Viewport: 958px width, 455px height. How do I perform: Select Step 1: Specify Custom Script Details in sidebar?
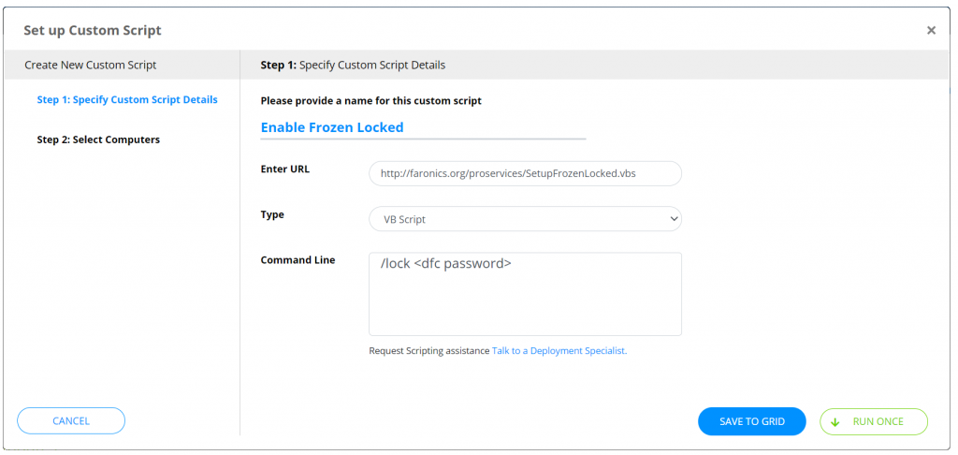127,100
